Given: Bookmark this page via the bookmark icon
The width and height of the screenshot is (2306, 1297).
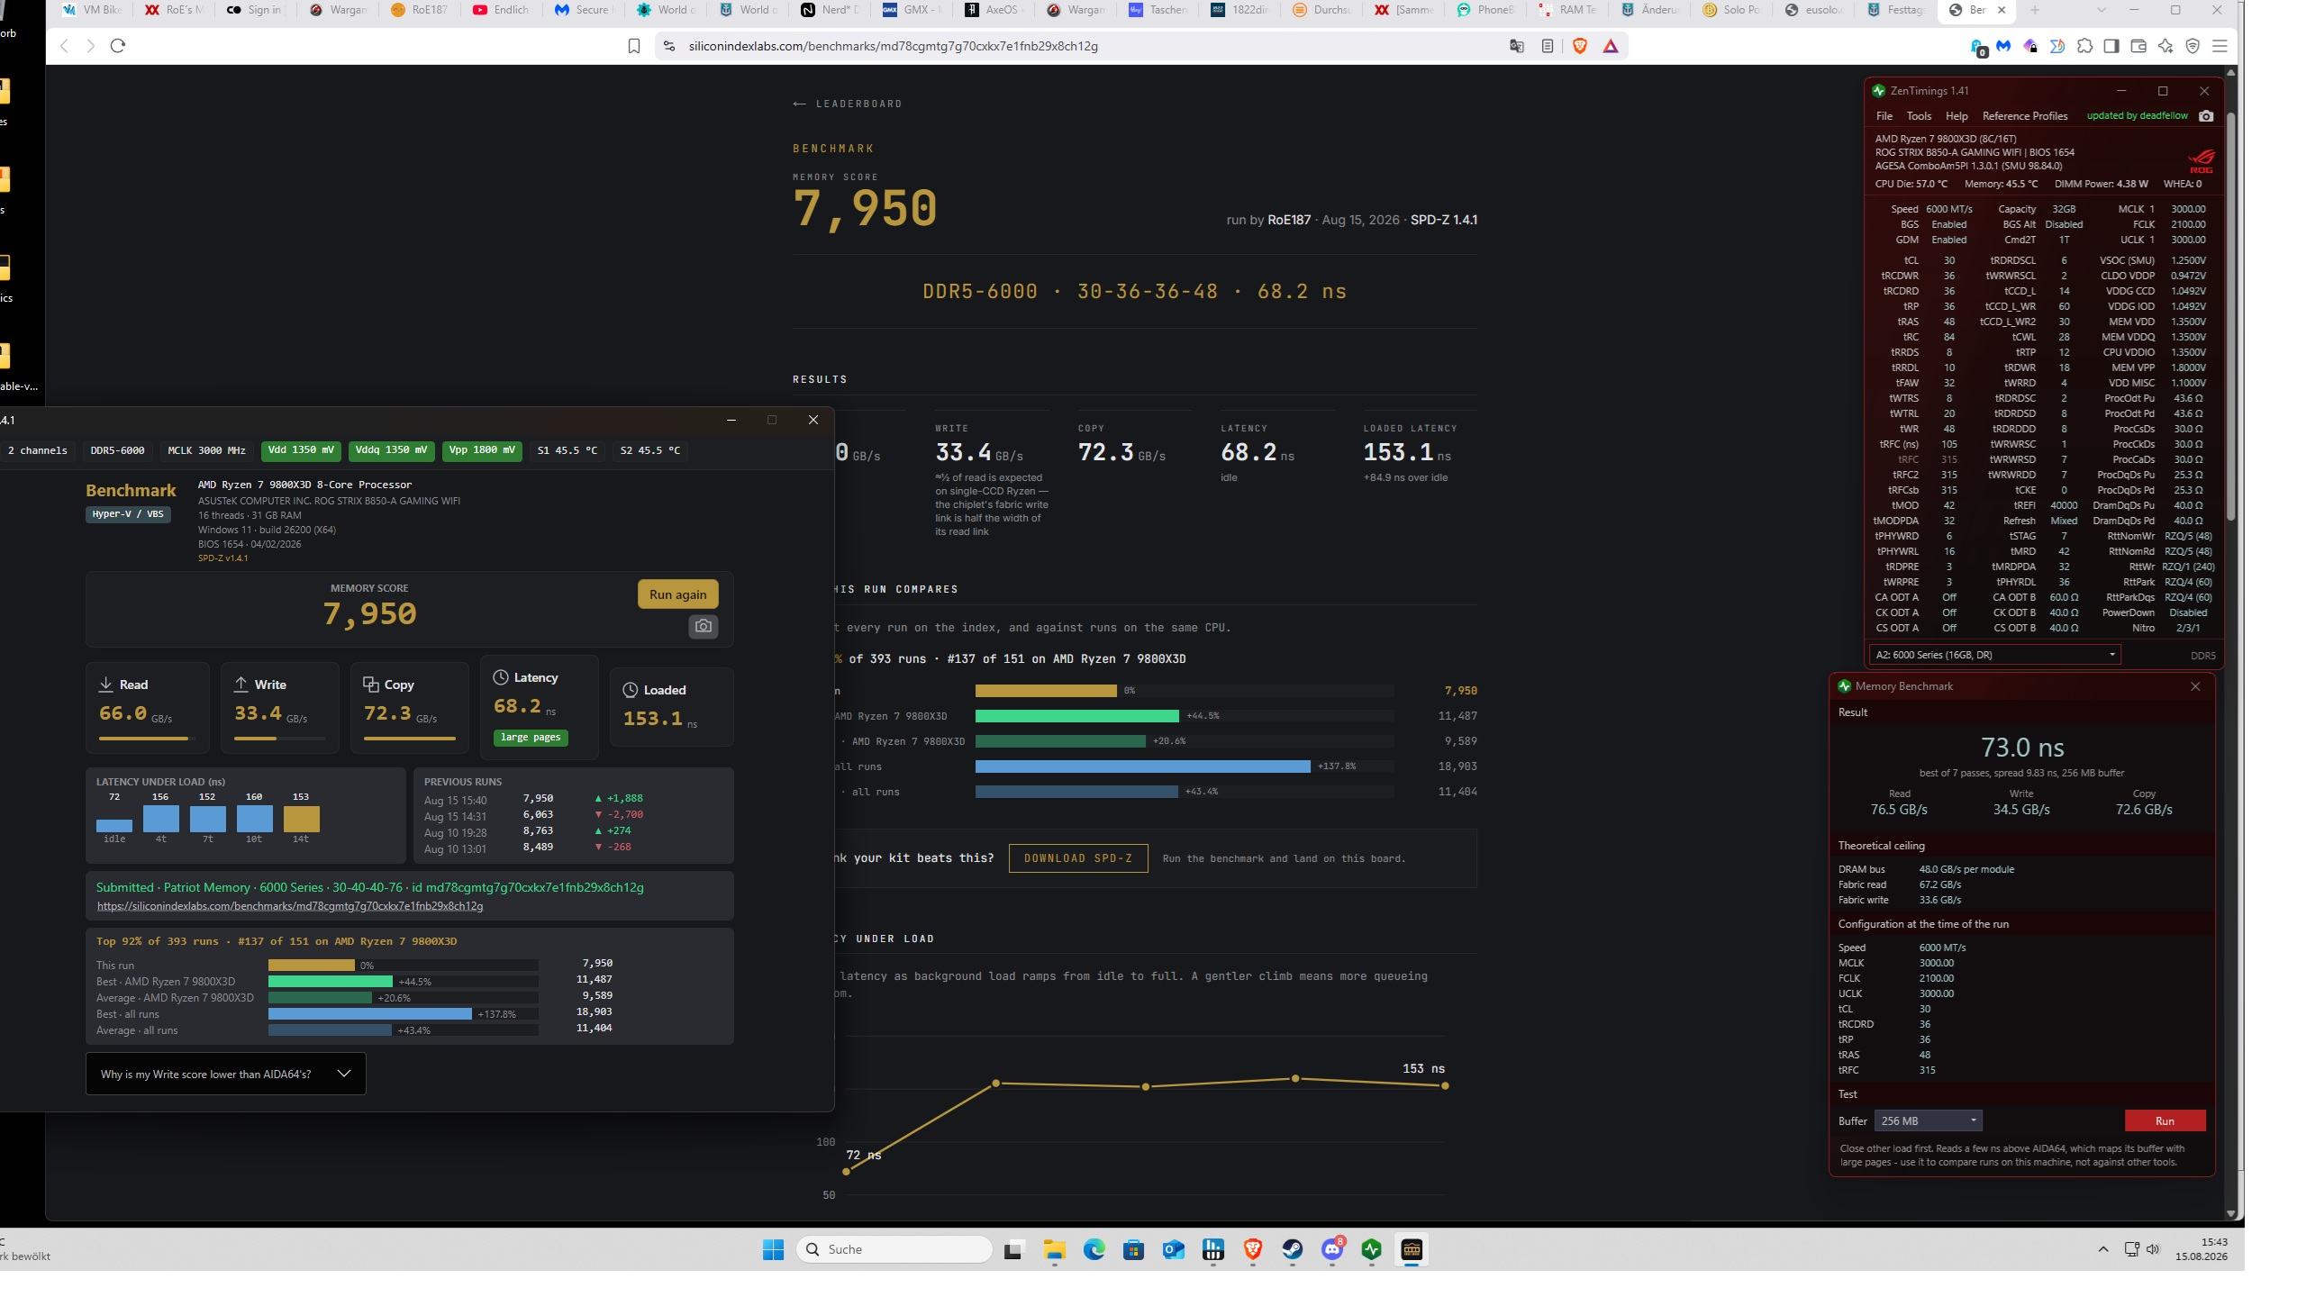Looking at the screenshot, I should 634,46.
